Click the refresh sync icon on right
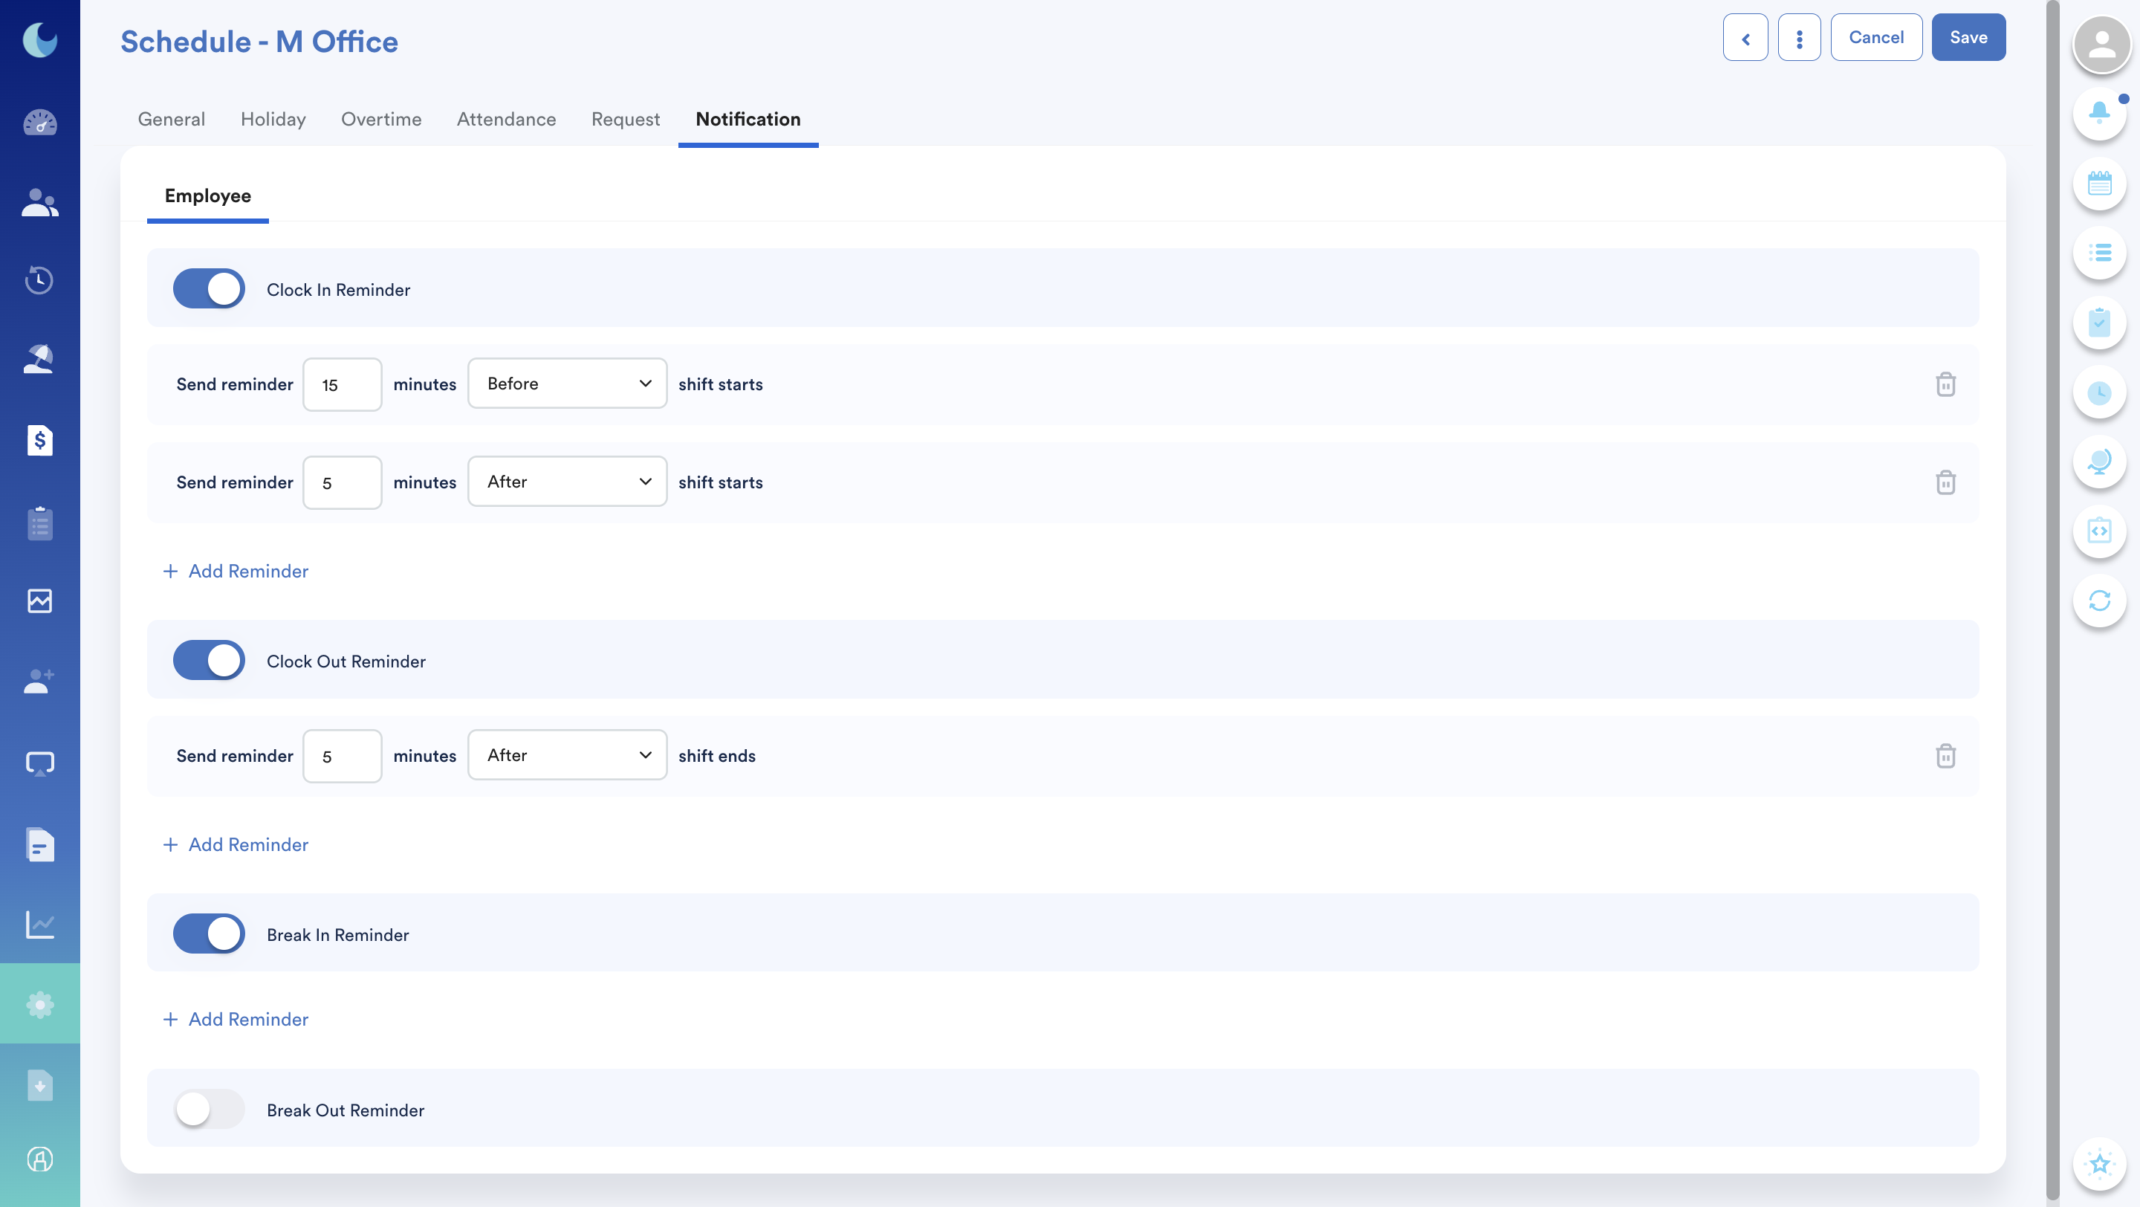 coord(2098,601)
